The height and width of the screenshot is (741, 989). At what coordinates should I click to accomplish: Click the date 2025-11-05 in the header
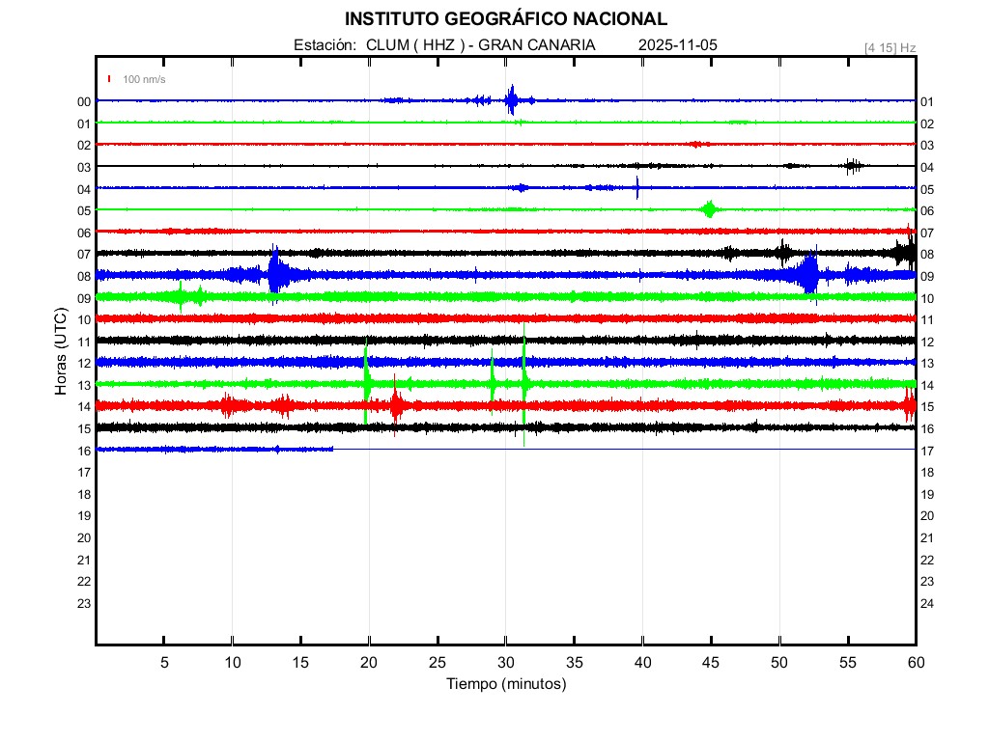(677, 45)
